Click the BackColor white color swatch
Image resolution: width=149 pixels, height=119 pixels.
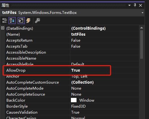74,100
